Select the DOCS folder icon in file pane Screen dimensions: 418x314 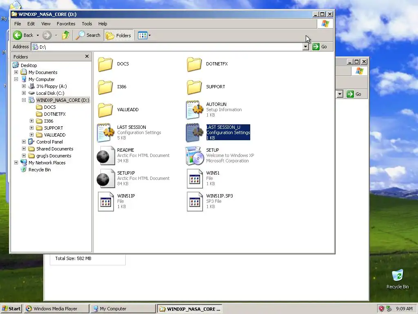(105, 64)
